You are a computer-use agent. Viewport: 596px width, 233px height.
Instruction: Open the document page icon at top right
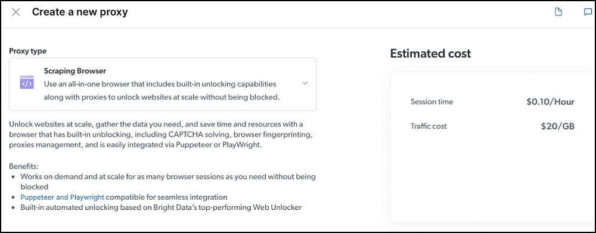[x=558, y=12]
